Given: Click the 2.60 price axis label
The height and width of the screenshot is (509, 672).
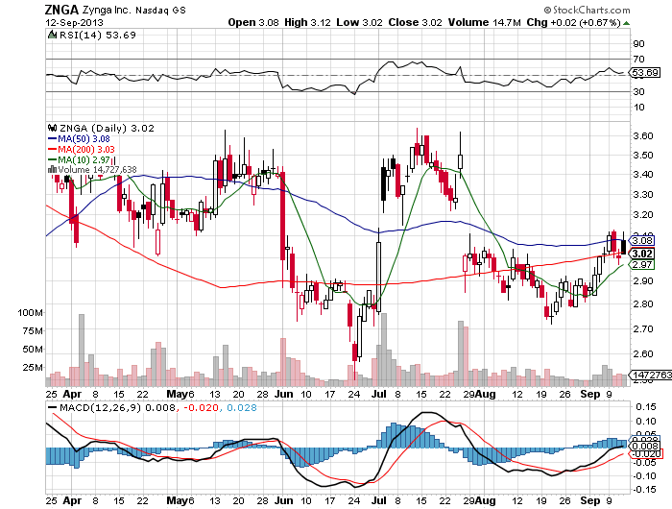Looking at the screenshot, I should 643,354.
